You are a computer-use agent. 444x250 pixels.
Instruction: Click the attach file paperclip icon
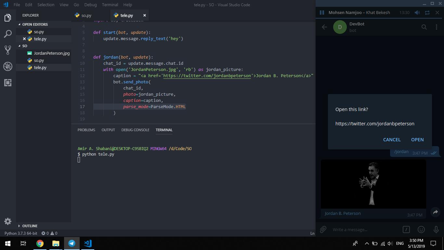pos(323,229)
